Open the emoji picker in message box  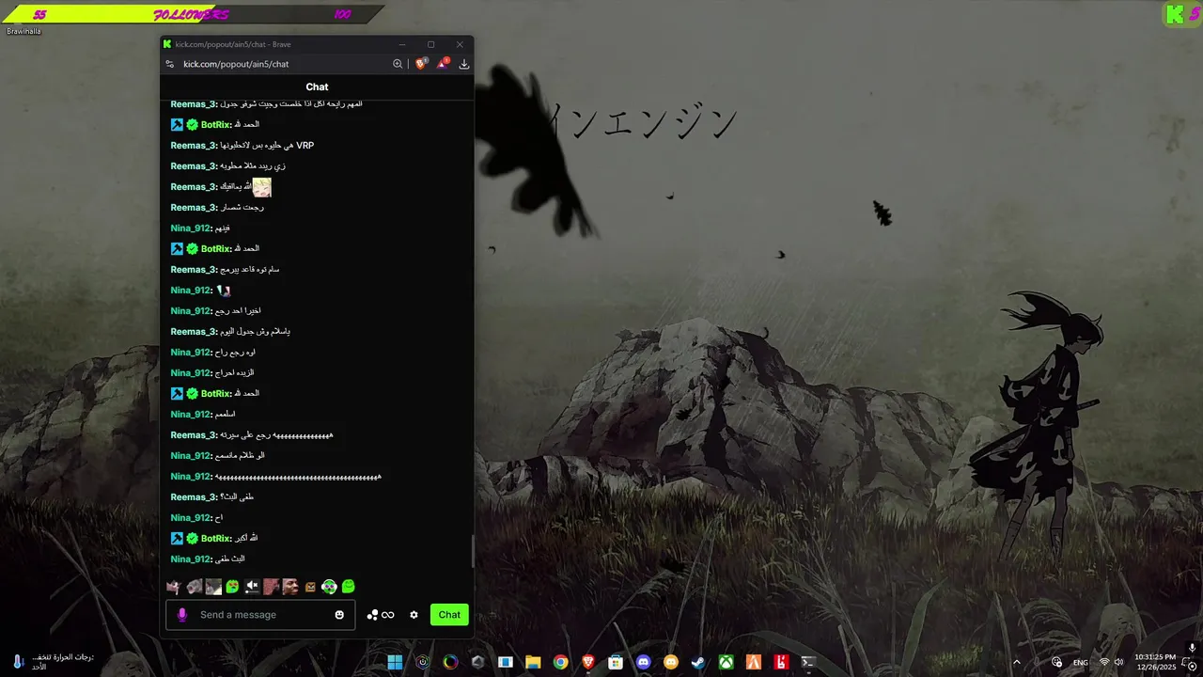(x=339, y=615)
